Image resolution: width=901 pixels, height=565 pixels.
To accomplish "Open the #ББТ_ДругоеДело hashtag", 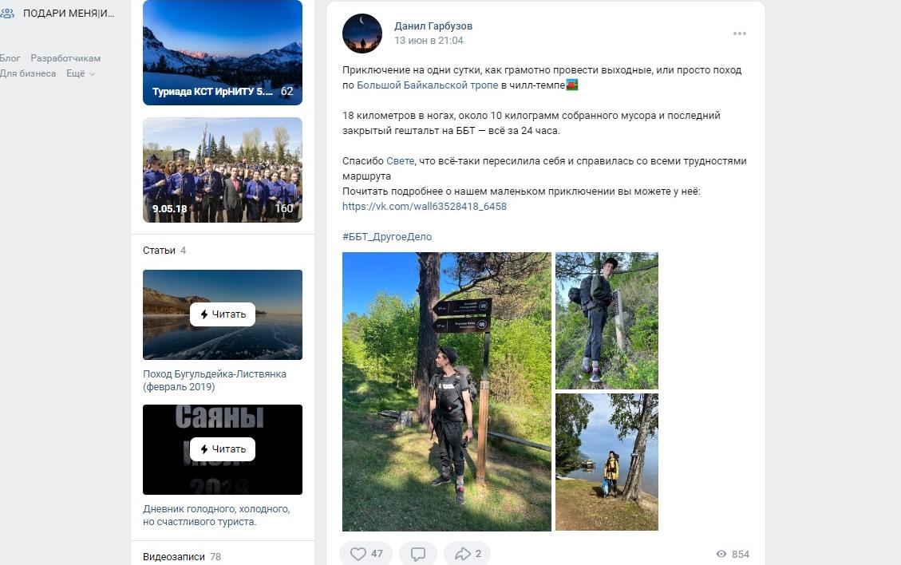I will click(x=387, y=237).
